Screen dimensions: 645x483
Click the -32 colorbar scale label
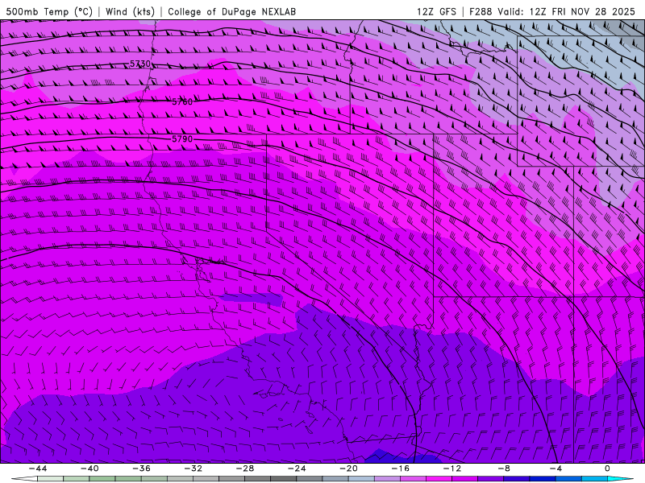pos(193,469)
